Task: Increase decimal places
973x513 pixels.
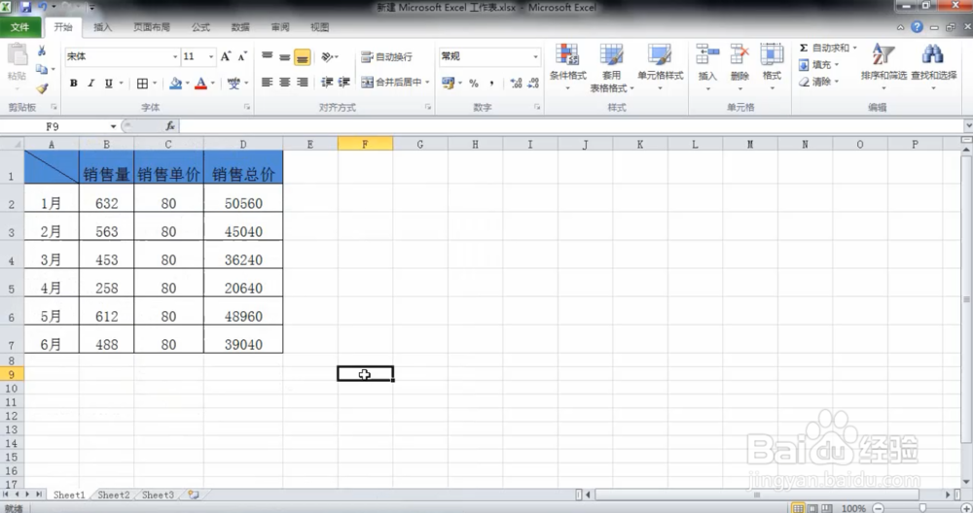Action: coord(516,83)
